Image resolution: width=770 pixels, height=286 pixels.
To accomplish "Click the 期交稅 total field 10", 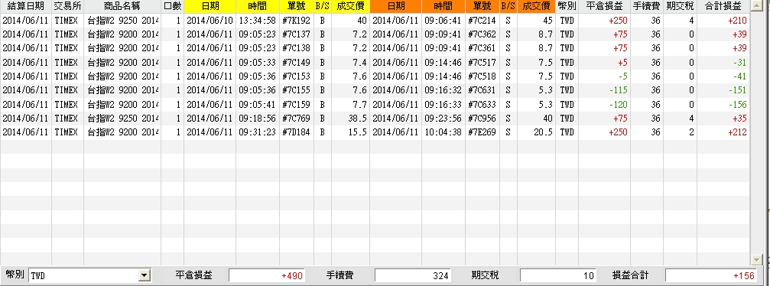I will pos(558,276).
